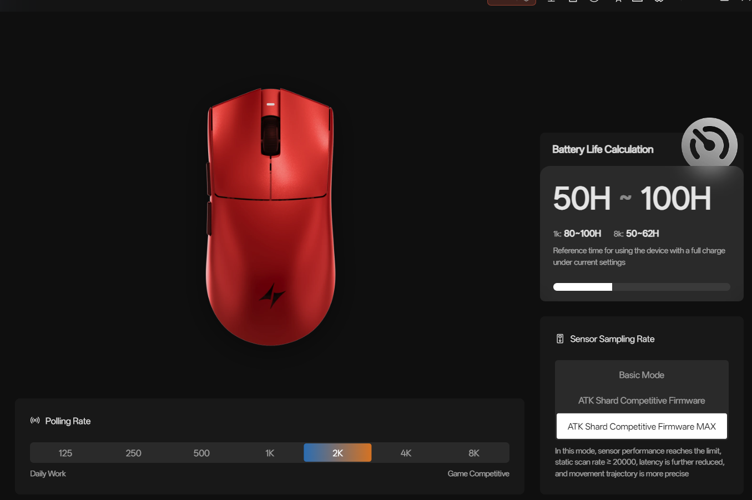The height and width of the screenshot is (500, 752).
Task: Click the reference time description text
Action: point(639,256)
